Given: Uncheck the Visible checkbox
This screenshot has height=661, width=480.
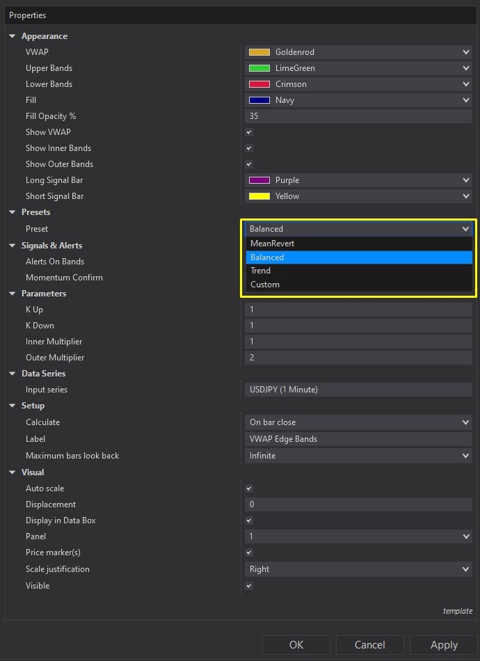Looking at the screenshot, I should [x=248, y=586].
